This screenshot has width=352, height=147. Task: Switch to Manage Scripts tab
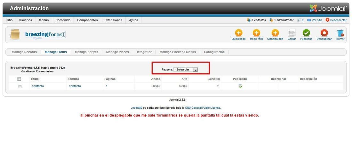tap(86, 52)
